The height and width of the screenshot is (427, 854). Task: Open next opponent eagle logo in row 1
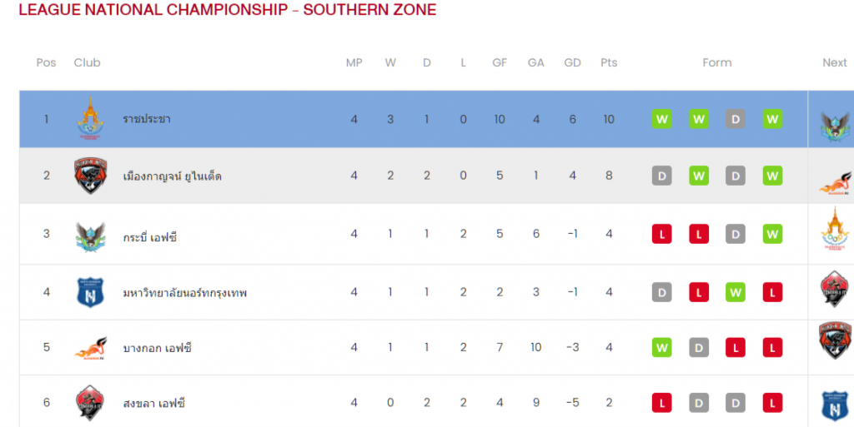[835, 127]
